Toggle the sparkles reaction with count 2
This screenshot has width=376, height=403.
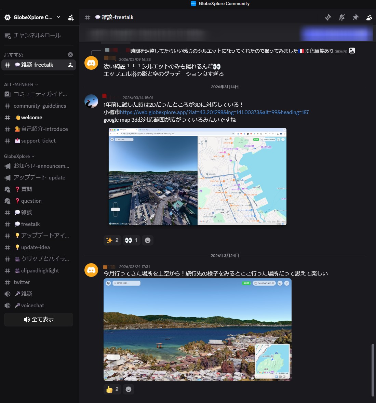pyautogui.click(x=112, y=240)
